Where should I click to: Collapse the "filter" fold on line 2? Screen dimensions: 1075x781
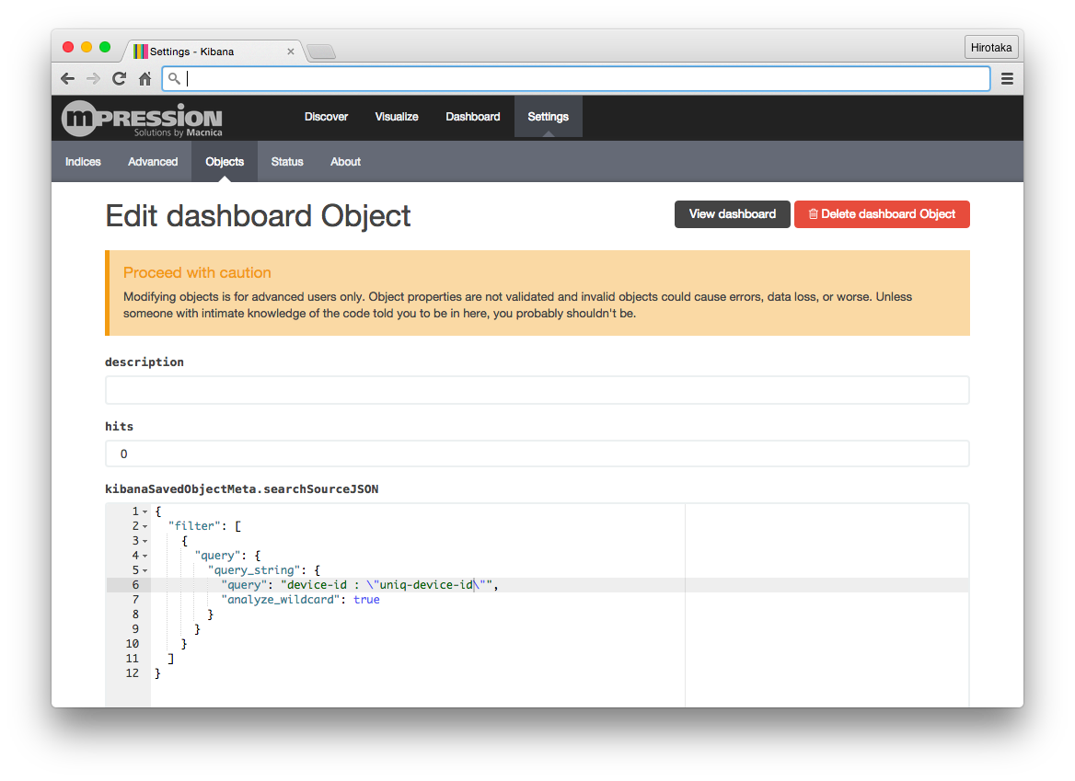click(145, 527)
